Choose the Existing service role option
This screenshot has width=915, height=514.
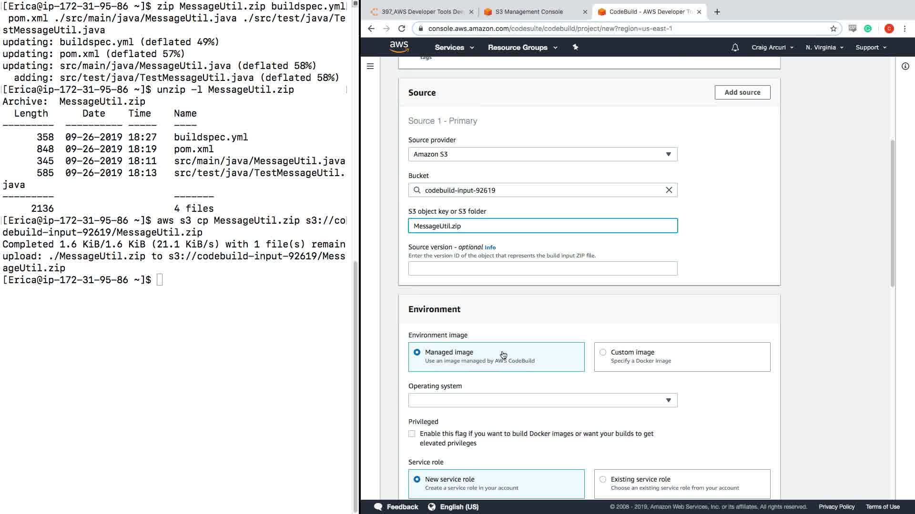pyautogui.click(x=603, y=479)
